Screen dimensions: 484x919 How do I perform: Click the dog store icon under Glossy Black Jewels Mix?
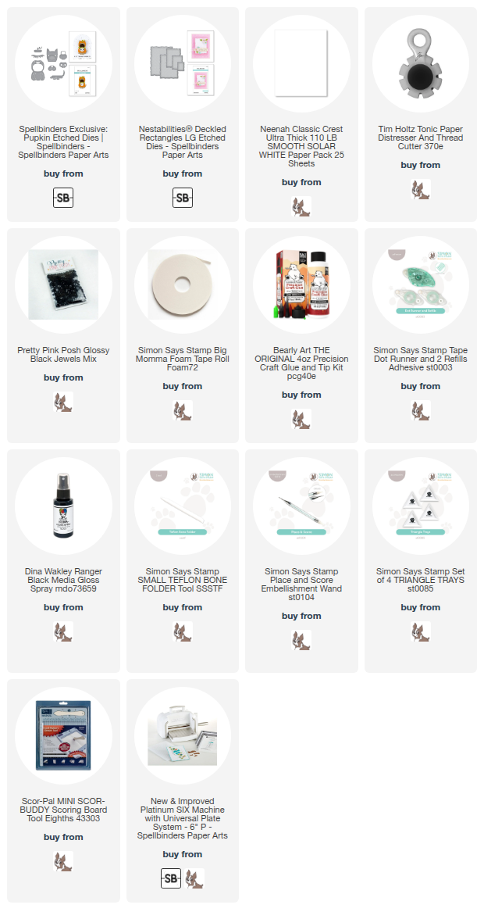(x=63, y=402)
